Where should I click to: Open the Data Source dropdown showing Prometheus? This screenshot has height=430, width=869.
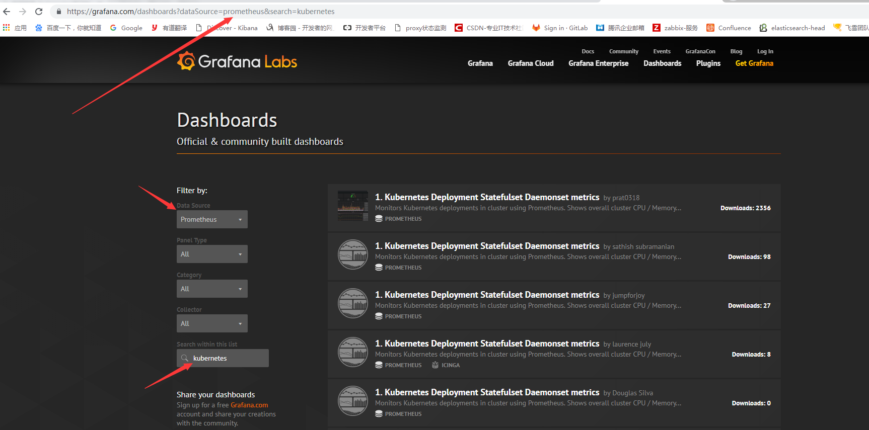coord(212,219)
